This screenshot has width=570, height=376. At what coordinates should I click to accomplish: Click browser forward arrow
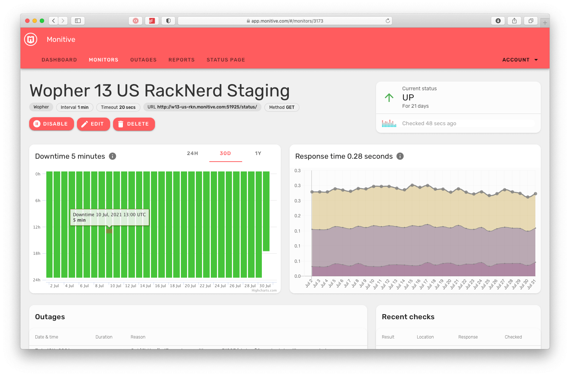[x=63, y=21]
